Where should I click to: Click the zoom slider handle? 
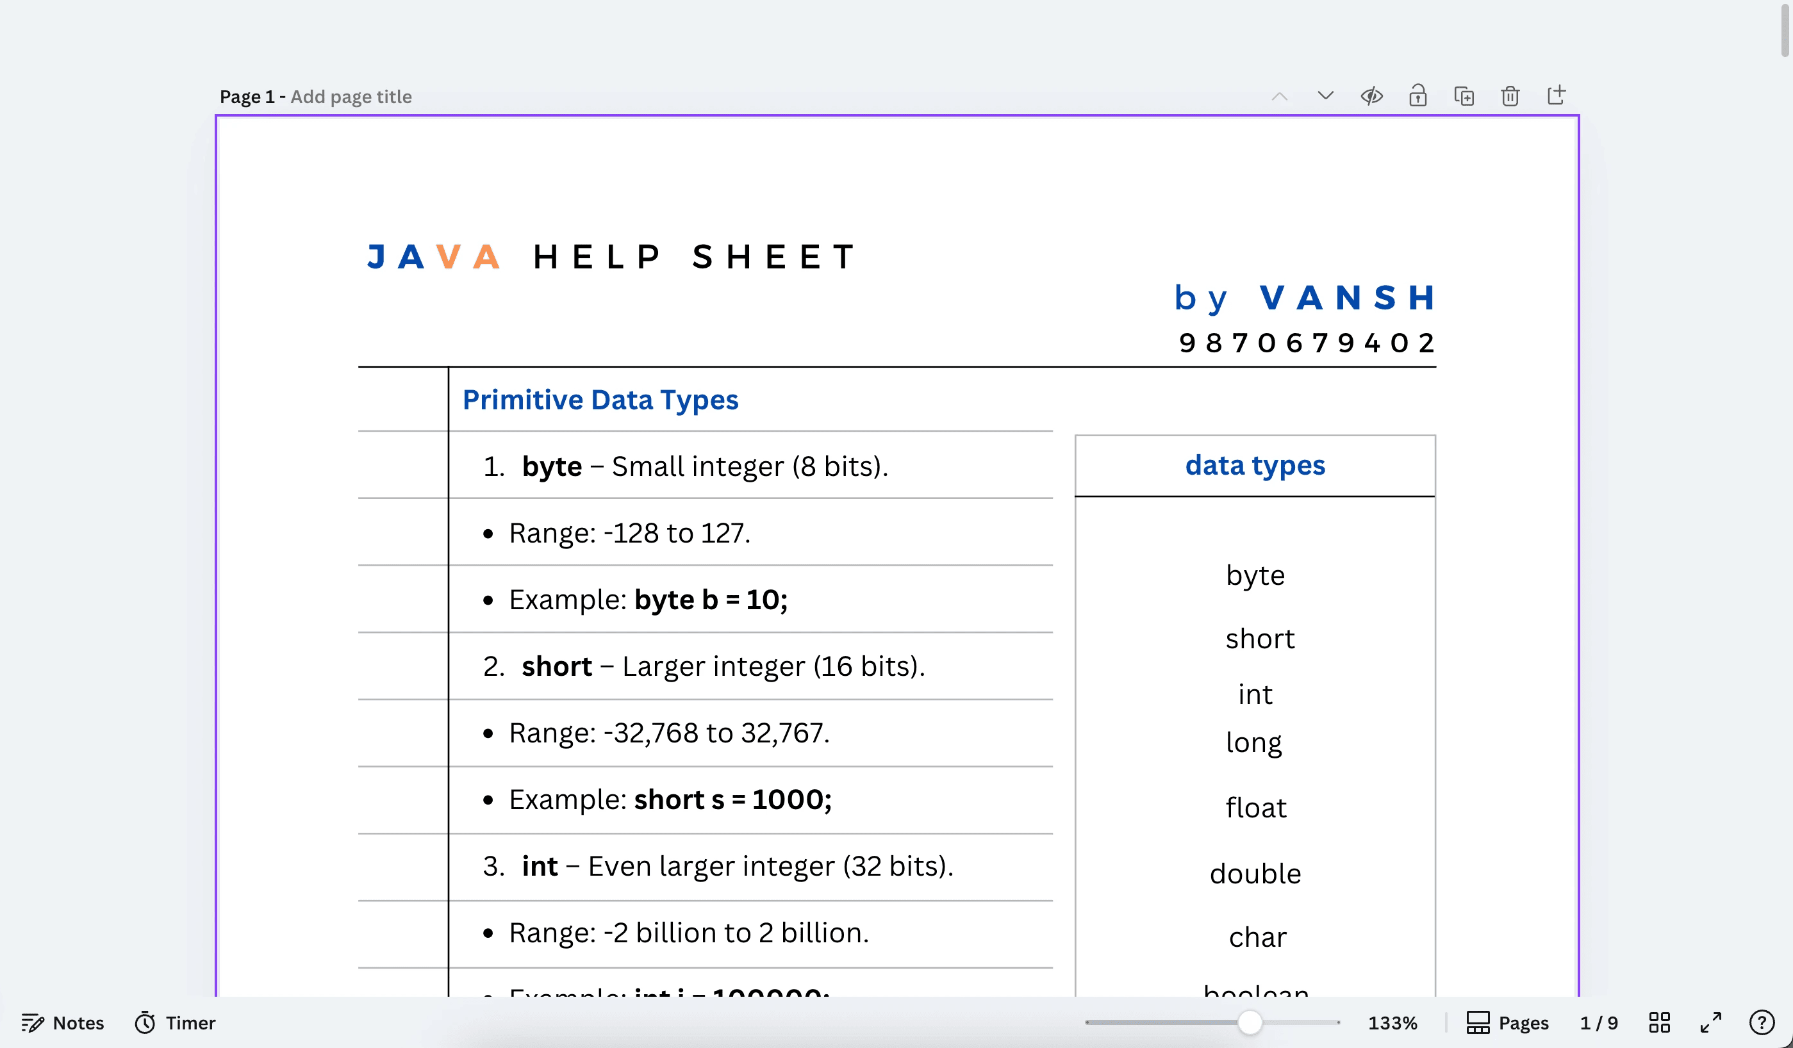1250,1022
